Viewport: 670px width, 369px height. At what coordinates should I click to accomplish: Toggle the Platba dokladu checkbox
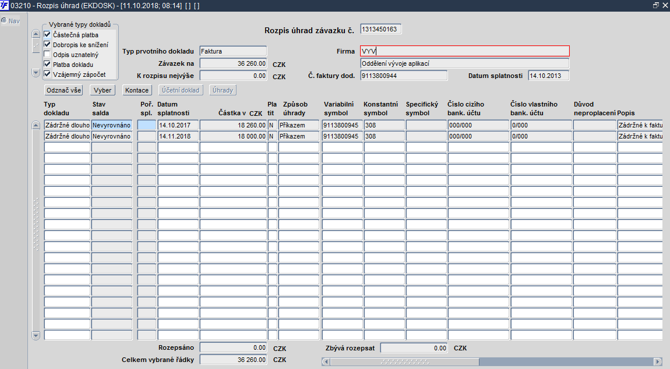coord(47,64)
